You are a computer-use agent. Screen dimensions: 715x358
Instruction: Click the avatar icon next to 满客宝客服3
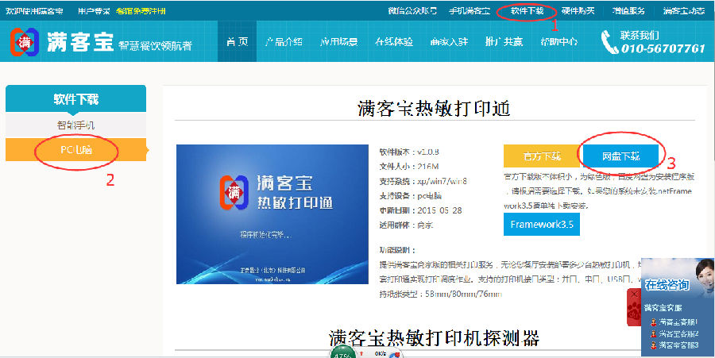point(653,345)
